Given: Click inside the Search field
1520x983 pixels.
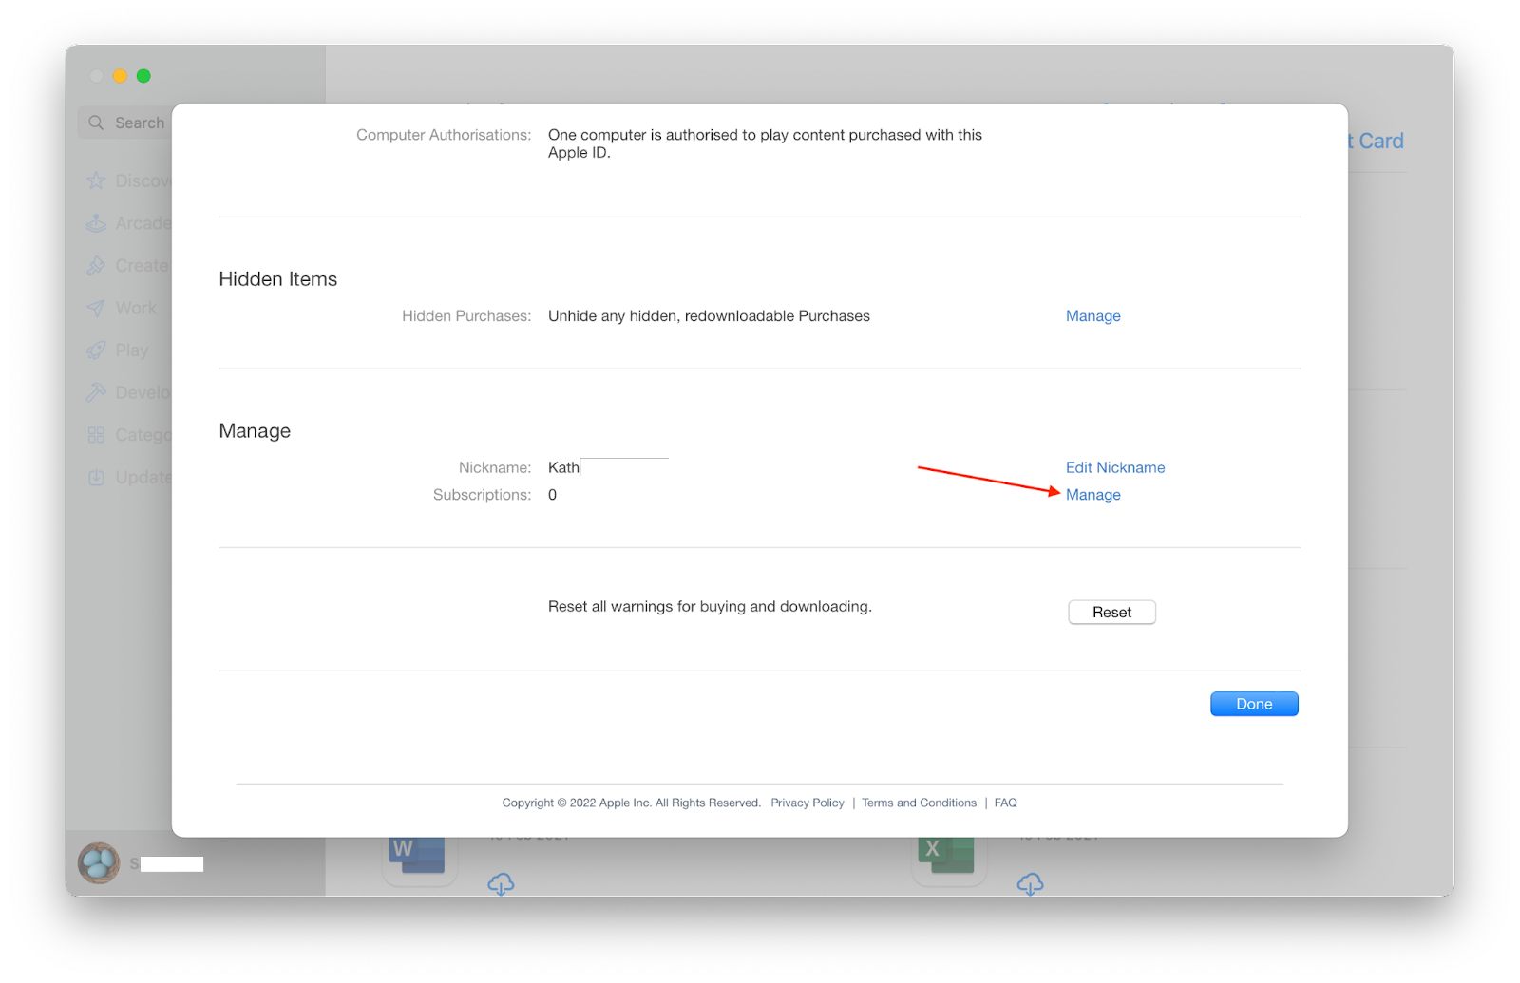Looking at the screenshot, I should (x=142, y=122).
